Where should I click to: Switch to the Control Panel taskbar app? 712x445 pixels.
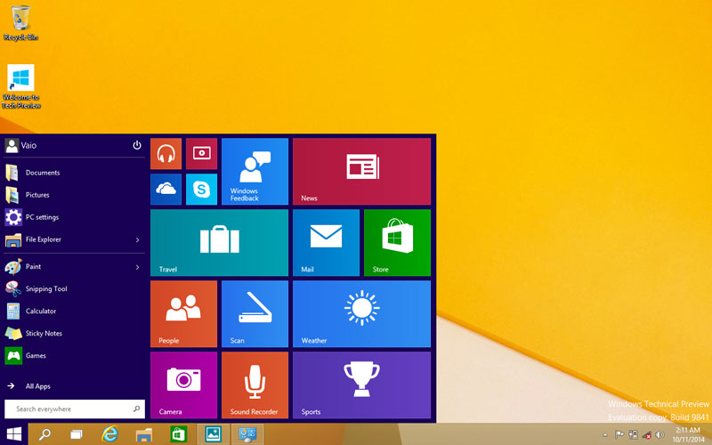coord(247,434)
